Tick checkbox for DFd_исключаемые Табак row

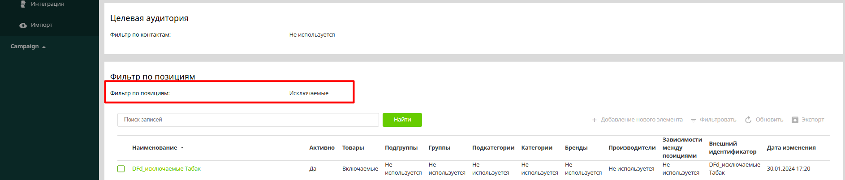point(121,169)
